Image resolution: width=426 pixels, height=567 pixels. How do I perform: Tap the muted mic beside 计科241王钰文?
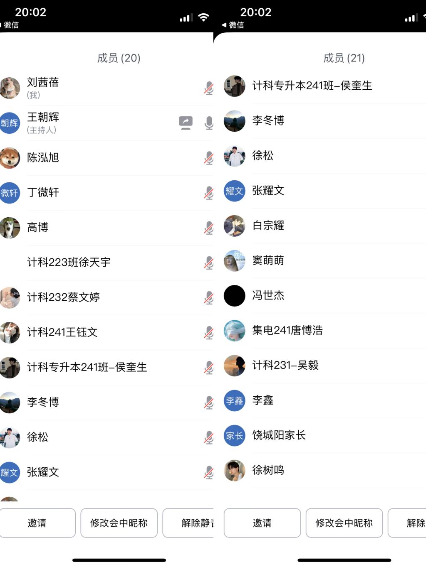pyautogui.click(x=209, y=332)
